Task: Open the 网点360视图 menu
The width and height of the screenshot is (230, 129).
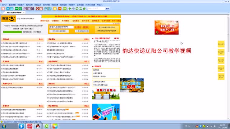Action: 90,5
